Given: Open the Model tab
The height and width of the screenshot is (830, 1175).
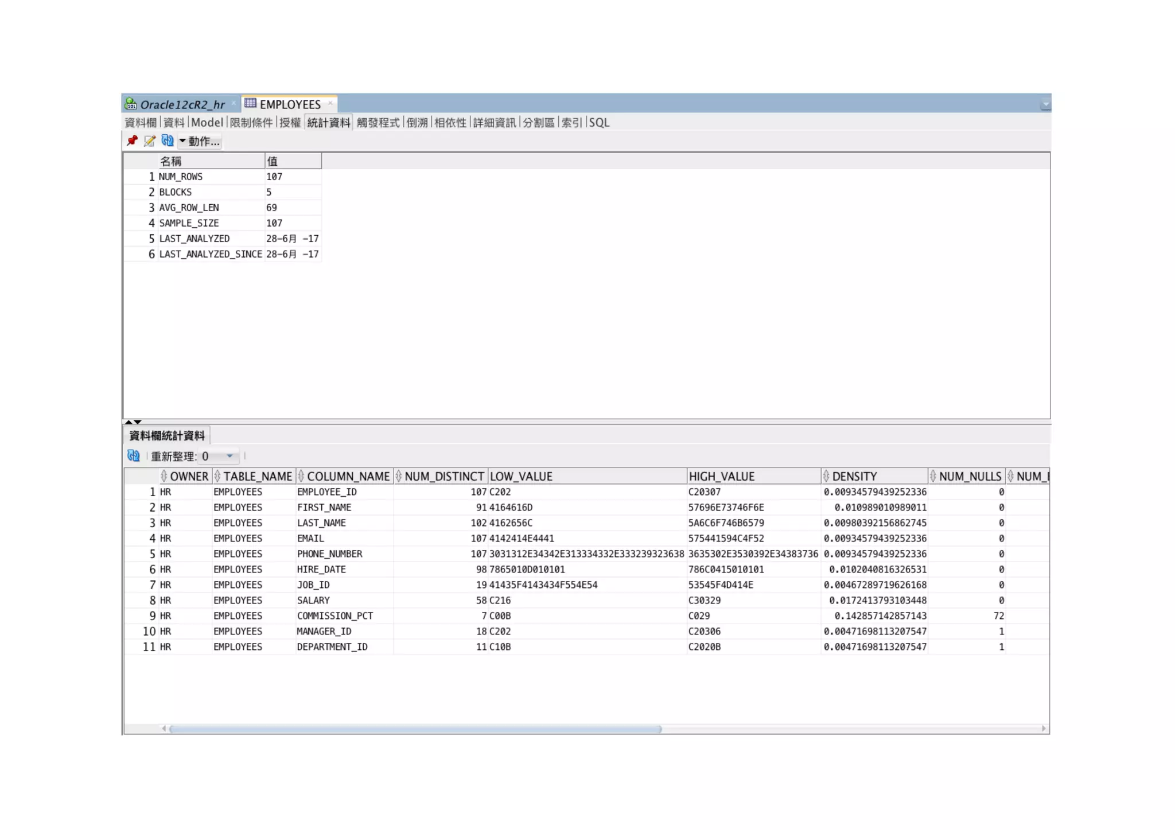Looking at the screenshot, I should pyautogui.click(x=207, y=122).
